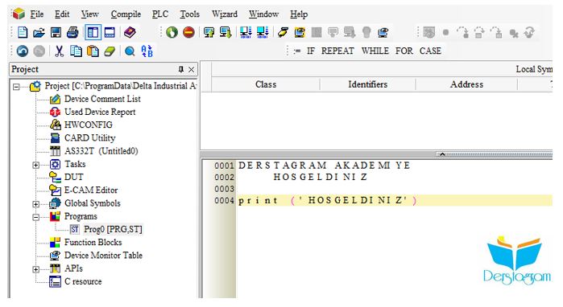Click the red Stop PLC icon
The width and height of the screenshot is (563, 307).
click(188, 33)
